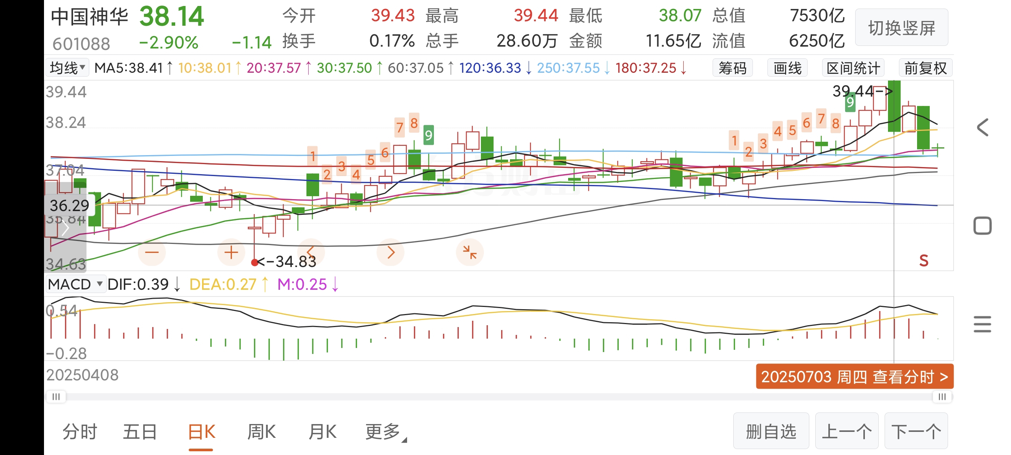
Task: Zoom in chart with plus button
Action: pyautogui.click(x=231, y=252)
